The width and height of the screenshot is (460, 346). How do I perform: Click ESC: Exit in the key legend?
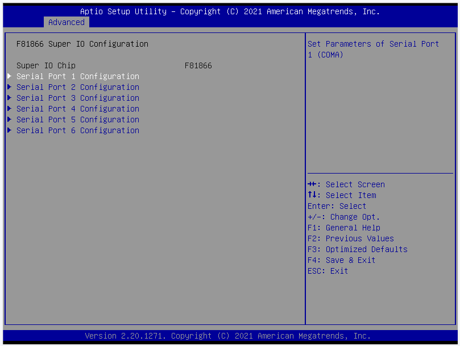tap(328, 271)
